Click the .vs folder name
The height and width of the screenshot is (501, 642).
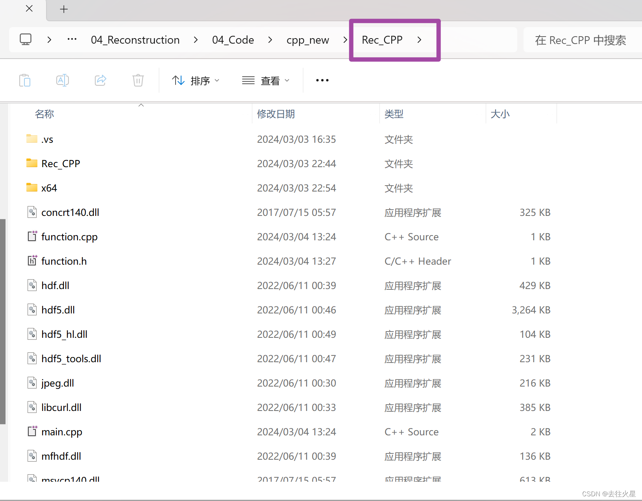[x=47, y=140]
